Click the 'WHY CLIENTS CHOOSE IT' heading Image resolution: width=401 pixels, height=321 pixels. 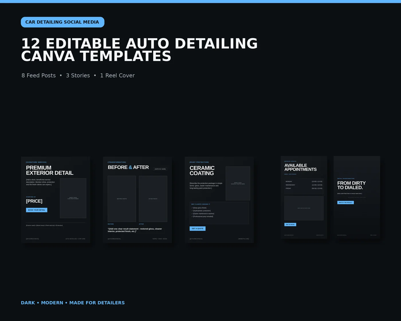point(201,204)
